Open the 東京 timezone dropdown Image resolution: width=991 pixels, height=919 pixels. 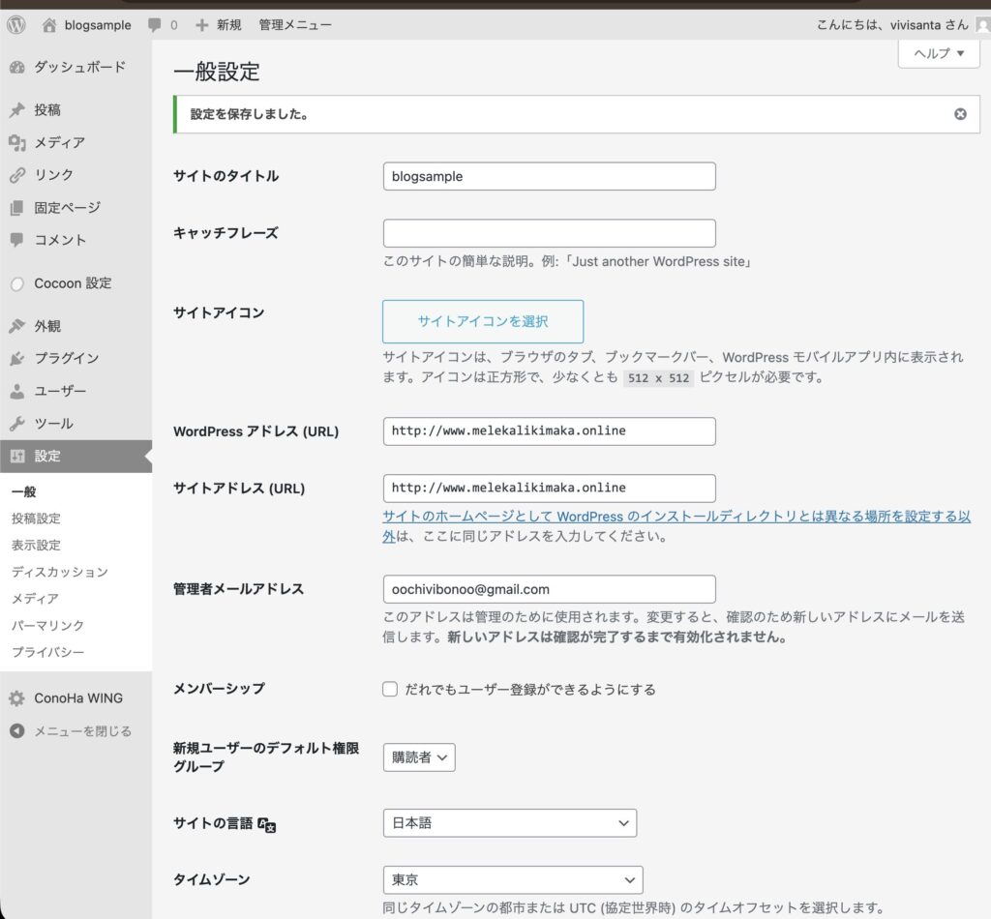512,880
